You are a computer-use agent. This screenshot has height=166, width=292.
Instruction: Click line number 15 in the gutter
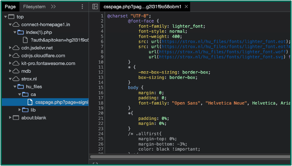(101, 88)
